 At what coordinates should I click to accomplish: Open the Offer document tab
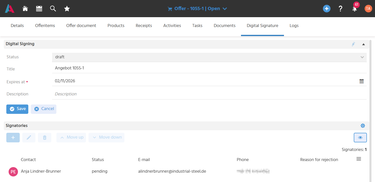click(81, 26)
